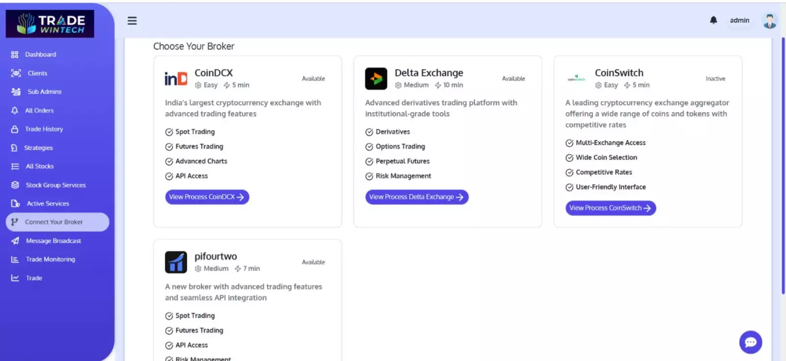Click the Spot Trading checkmark under CoinDCX
The height and width of the screenshot is (361, 786).
(169, 132)
